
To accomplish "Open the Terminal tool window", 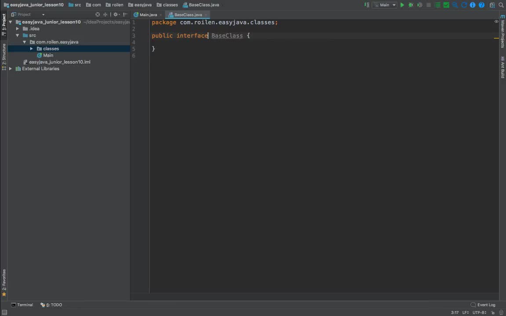I will tap(22, 305).
